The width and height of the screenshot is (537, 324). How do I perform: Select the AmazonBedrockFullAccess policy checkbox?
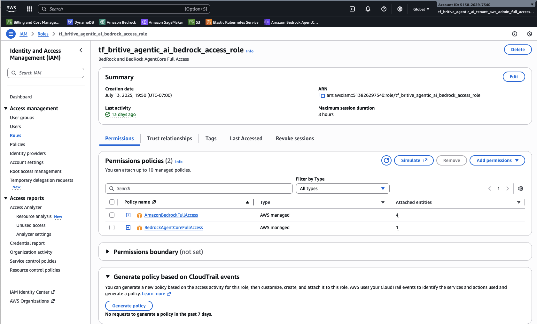coord(112,215)
